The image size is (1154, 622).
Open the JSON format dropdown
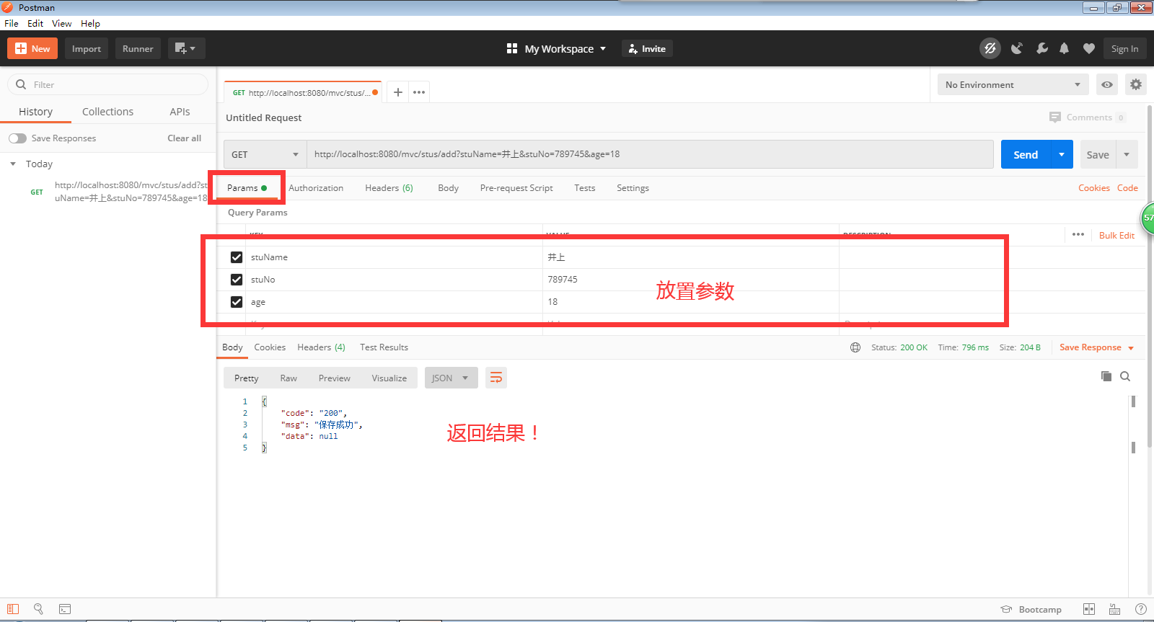(451, 378)
